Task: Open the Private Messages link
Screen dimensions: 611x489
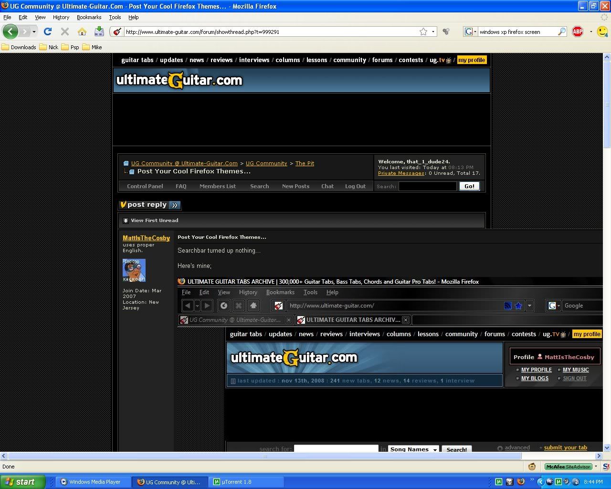Action: pos(401,173)
